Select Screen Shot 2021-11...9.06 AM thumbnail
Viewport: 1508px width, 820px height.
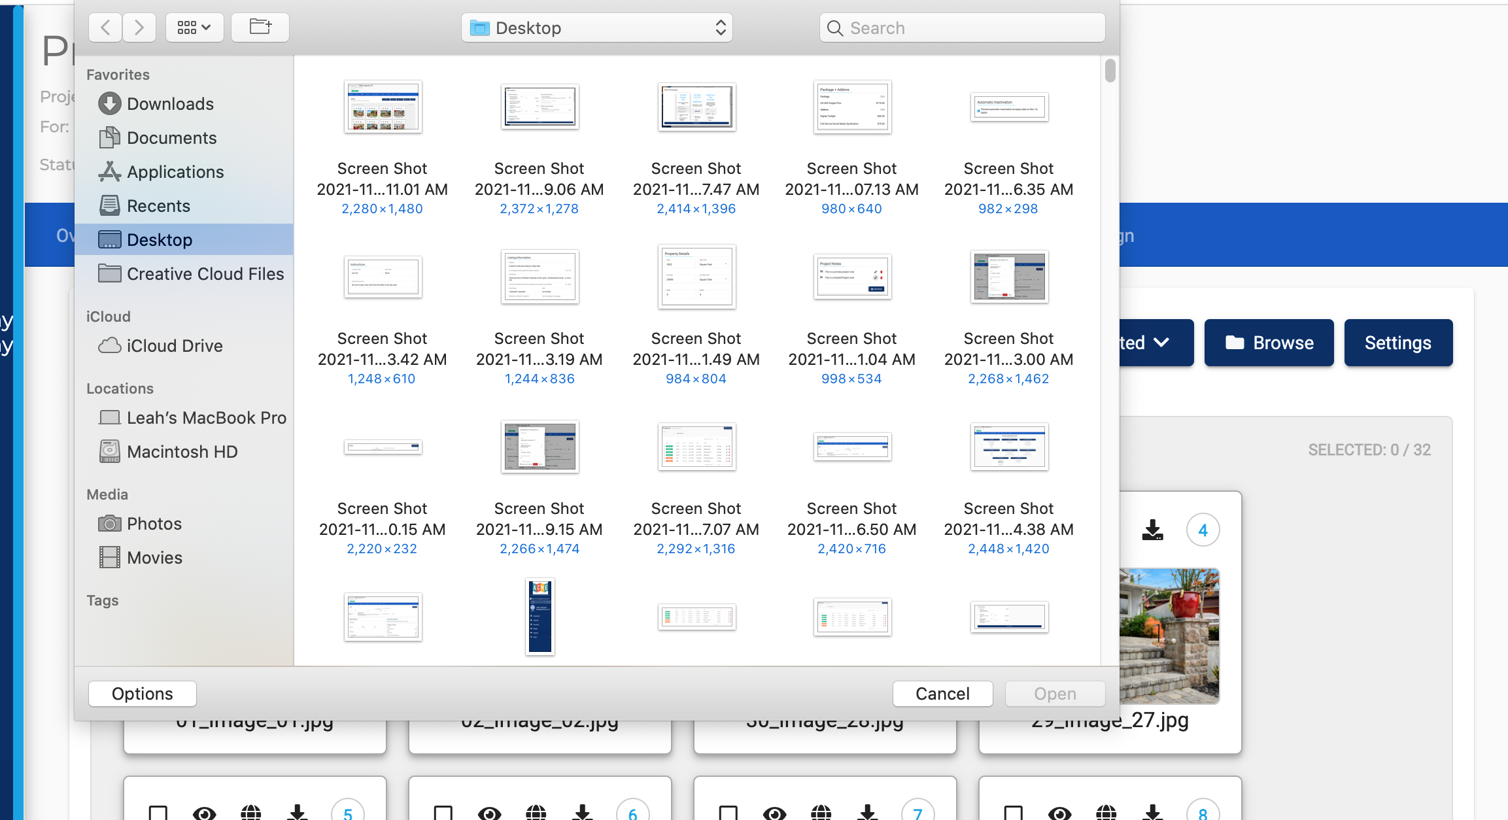click(540, 107)
